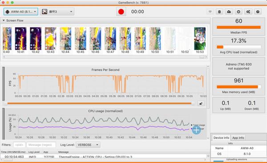The height and width of the screenshot is (163, 267).
Task: Open the clock timer icon
Action: point(239,12)
